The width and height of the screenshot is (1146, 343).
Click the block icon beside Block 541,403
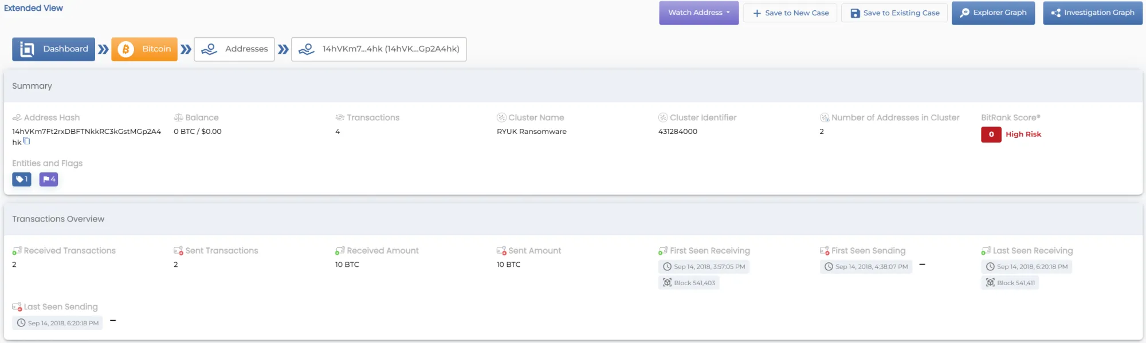(x=667, y=282)
